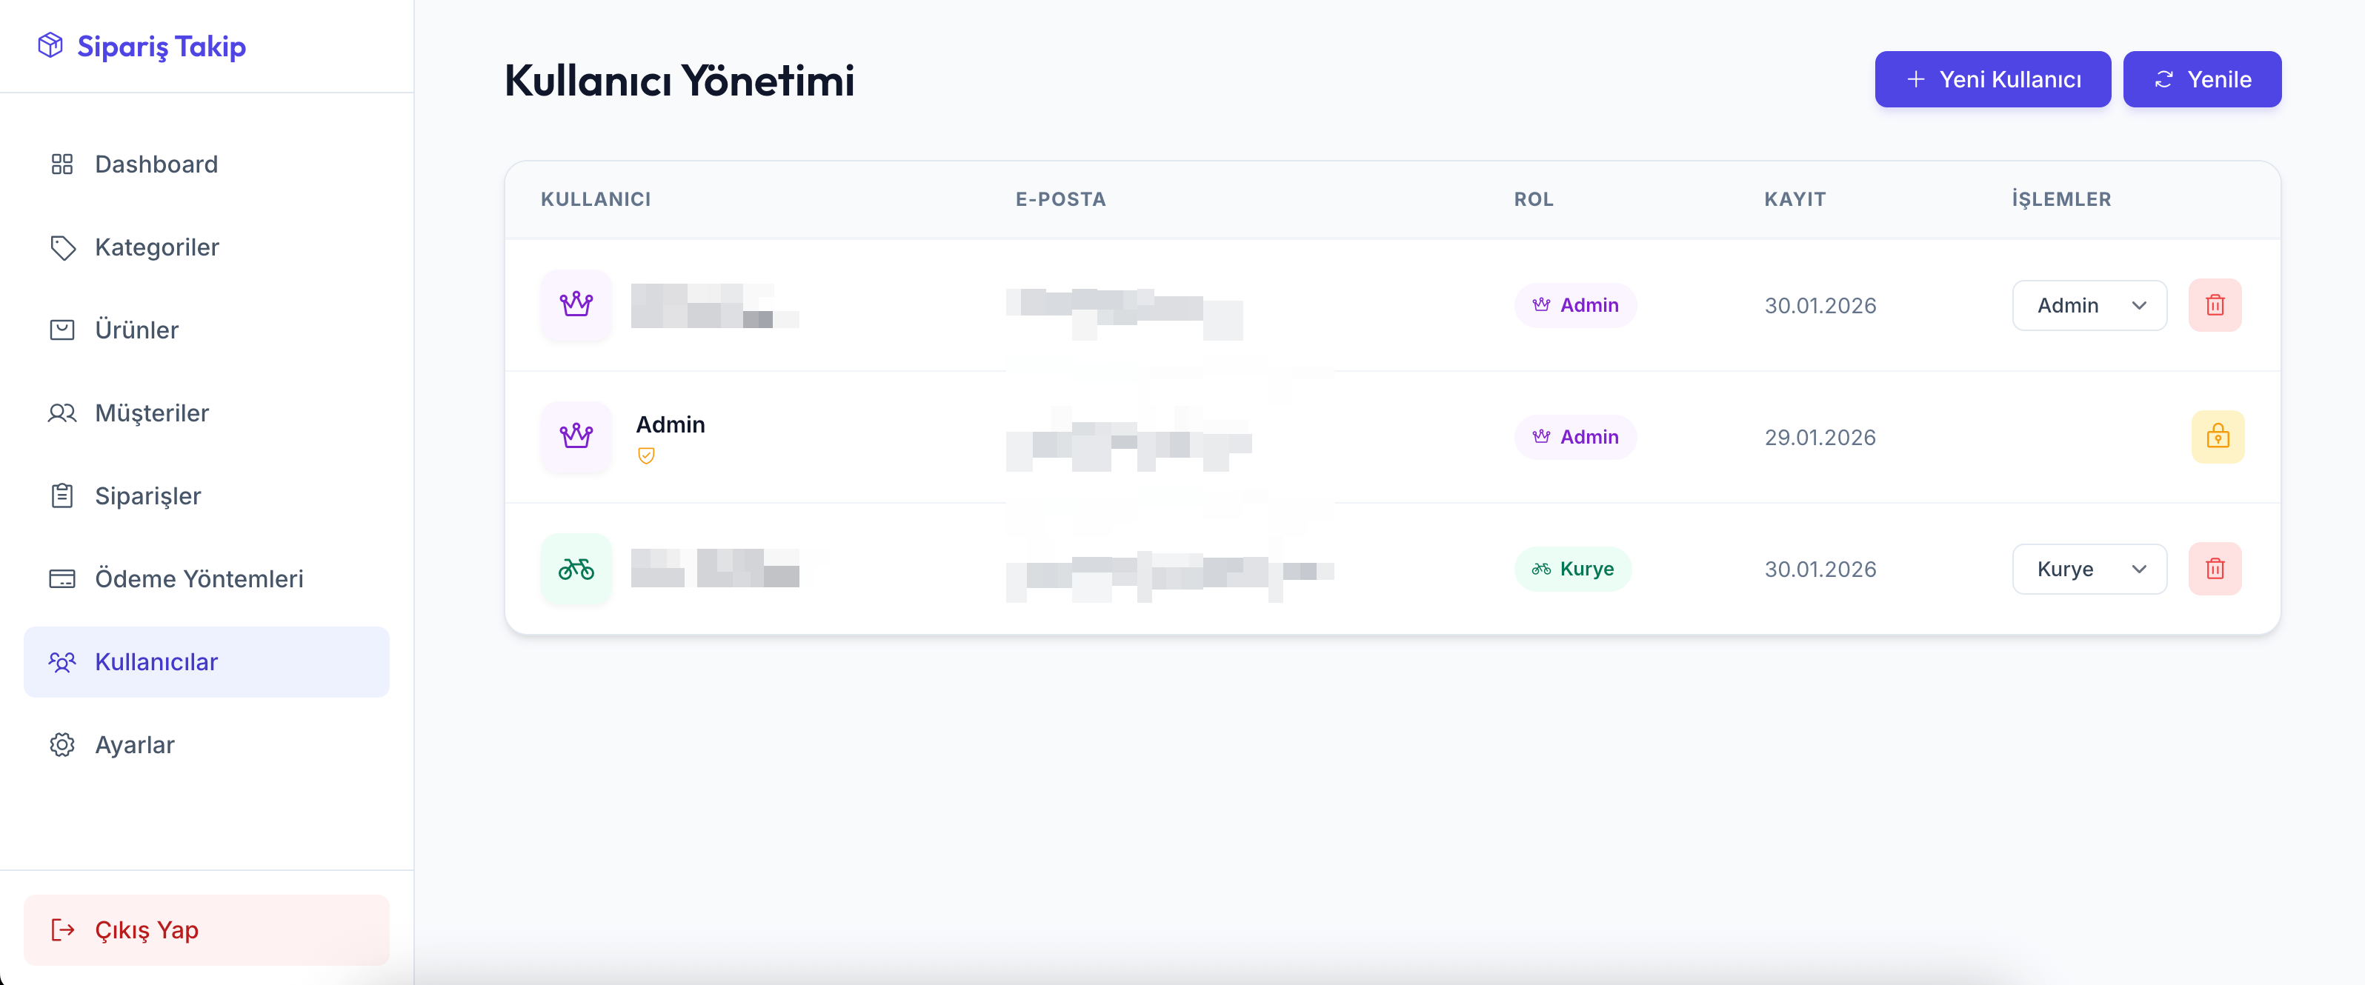Click the crown avatar of first user

pyautogui.click(x=576, y=305)
